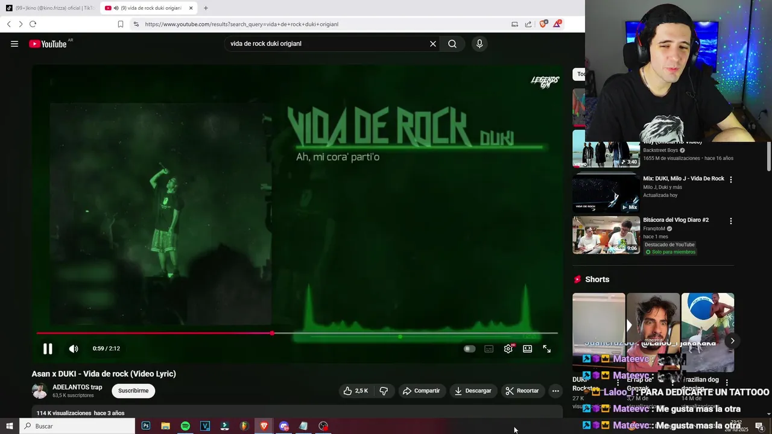The width and height of the screenshot is (772, 434).
Task: Open File Explorer from the taskbar
Action: click(165, 426)
